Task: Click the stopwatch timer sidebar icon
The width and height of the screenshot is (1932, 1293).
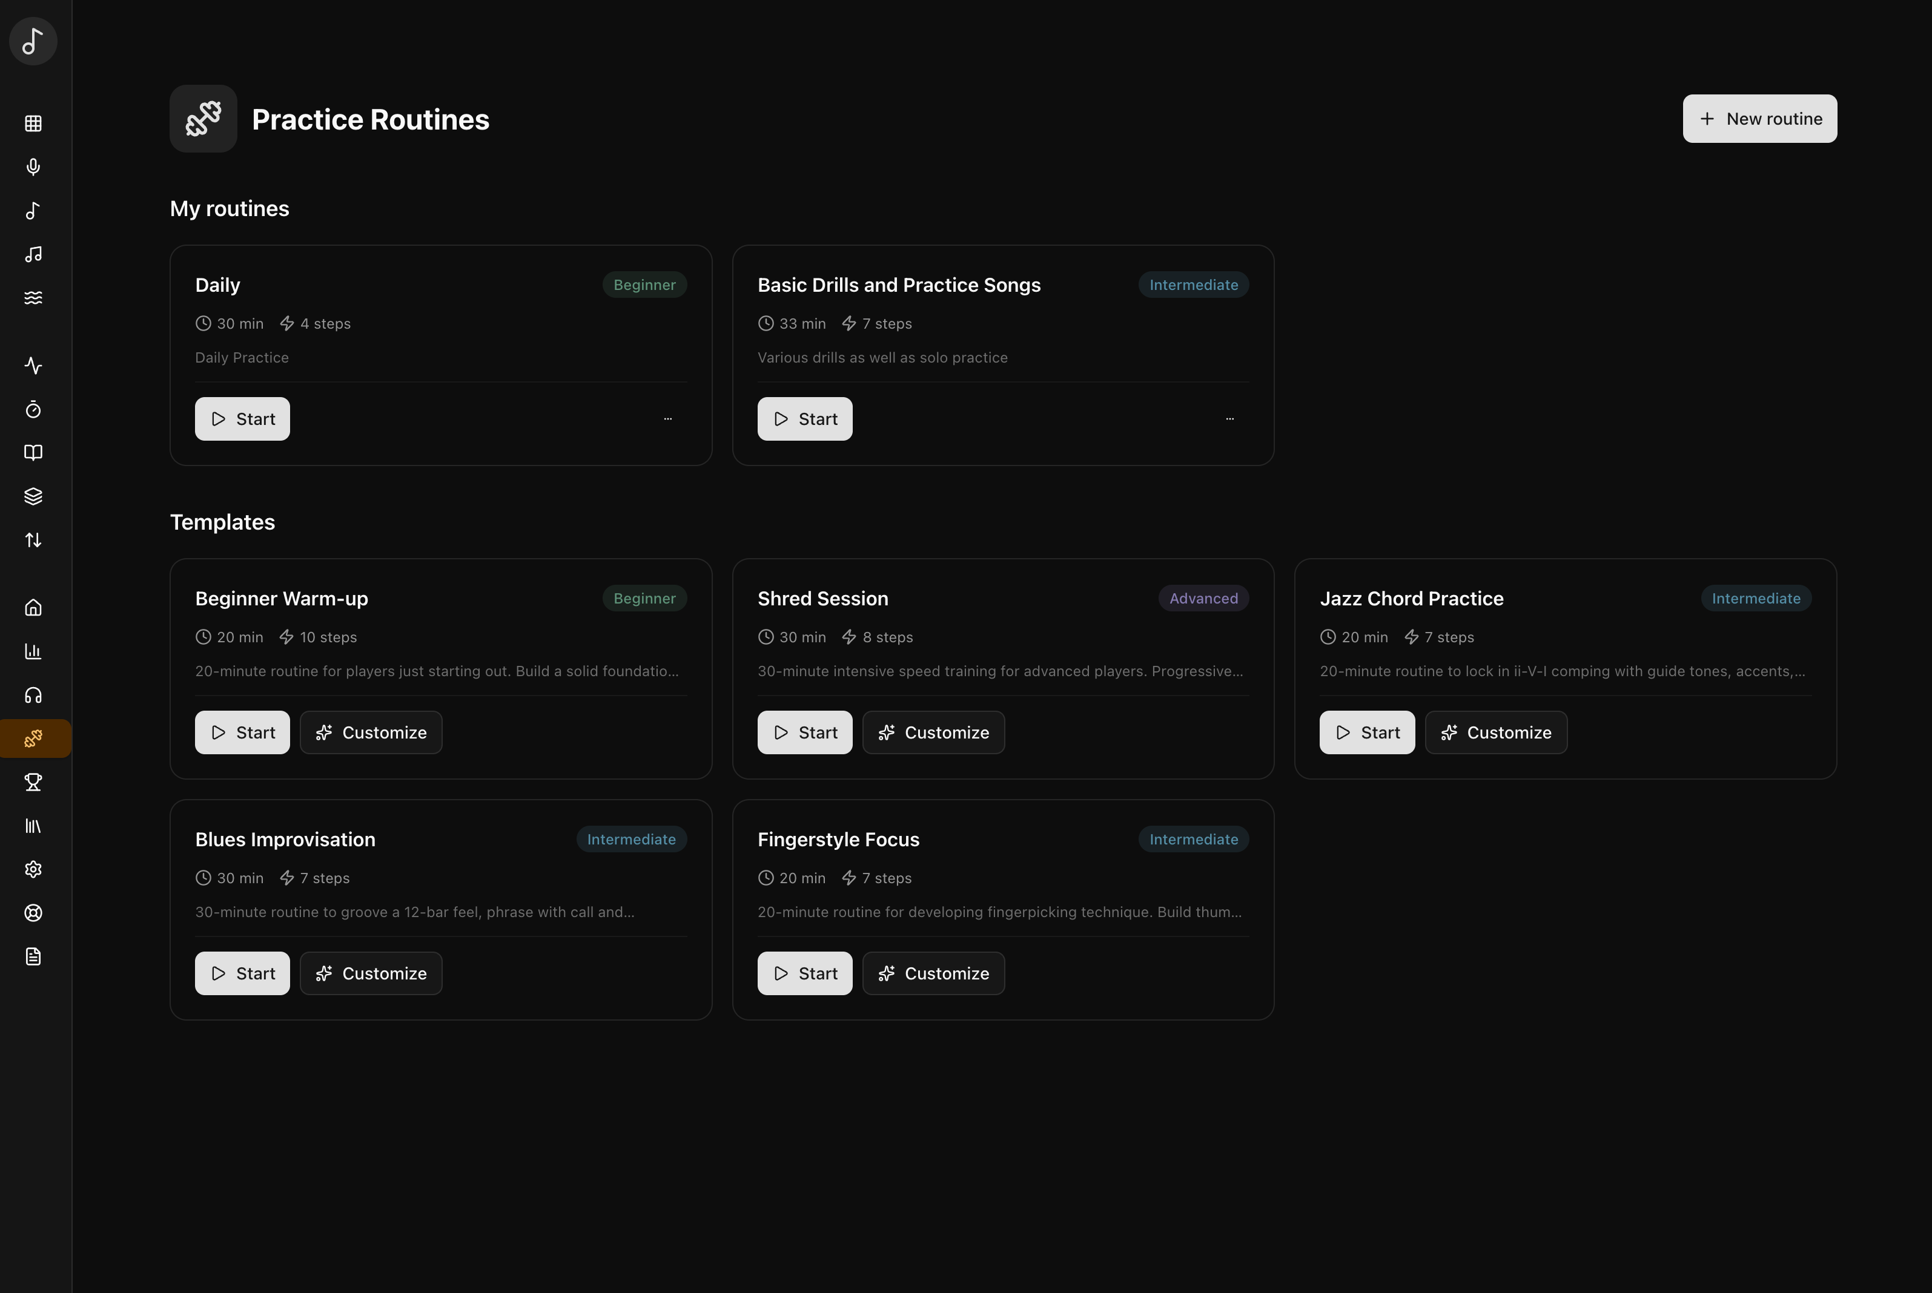Action: coord(33,409)
